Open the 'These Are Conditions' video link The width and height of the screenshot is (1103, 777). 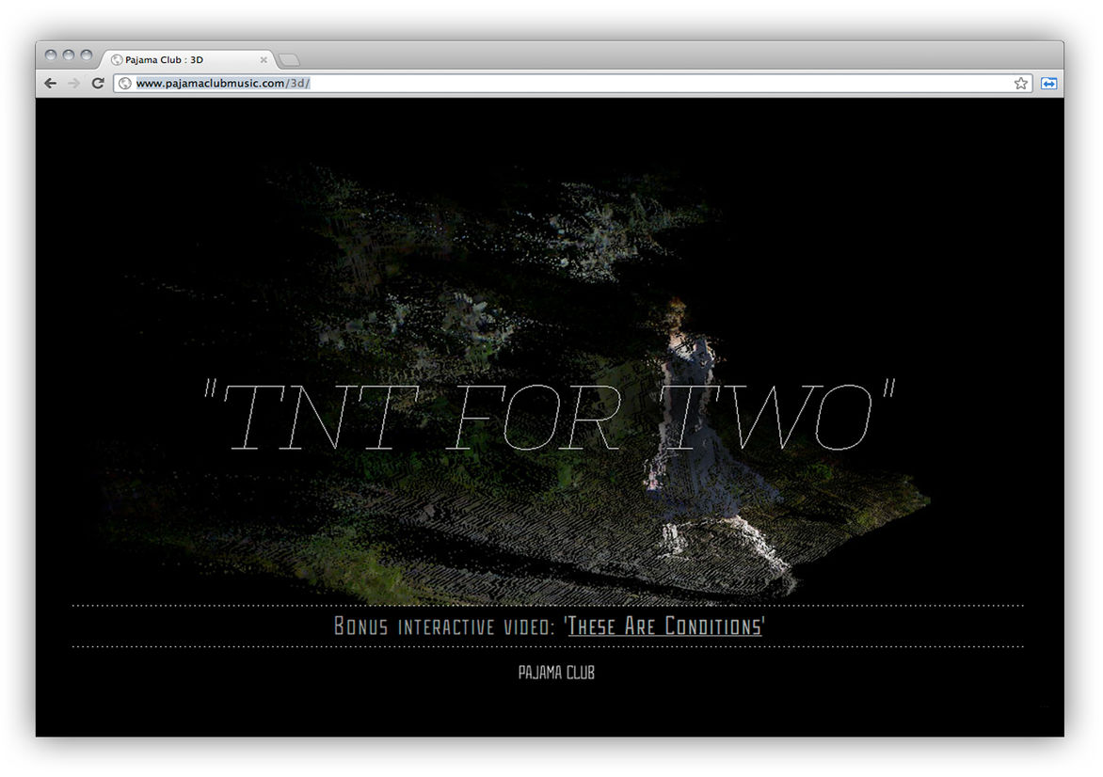(664, 626)
